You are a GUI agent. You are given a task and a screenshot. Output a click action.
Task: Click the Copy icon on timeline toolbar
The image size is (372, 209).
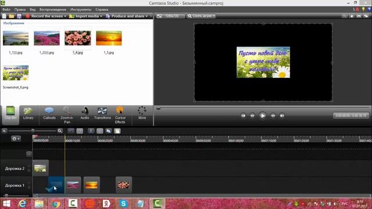[109, 131]
